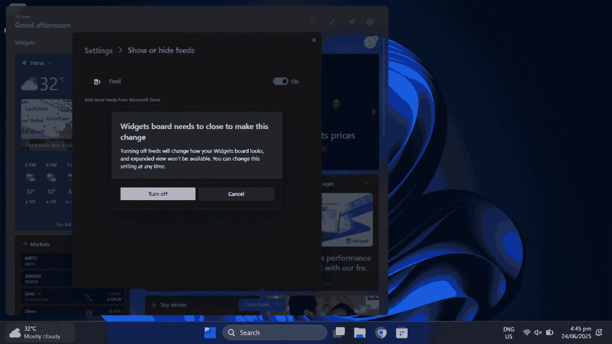This screenshot has width=612, height=344.
Task: Click See more next to Top stories
Action: click(262, 305)
